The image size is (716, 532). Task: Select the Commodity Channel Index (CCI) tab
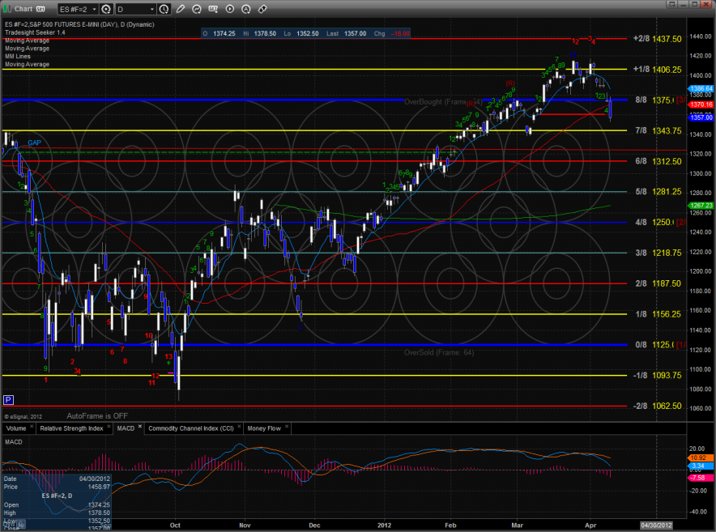(191, 428)
